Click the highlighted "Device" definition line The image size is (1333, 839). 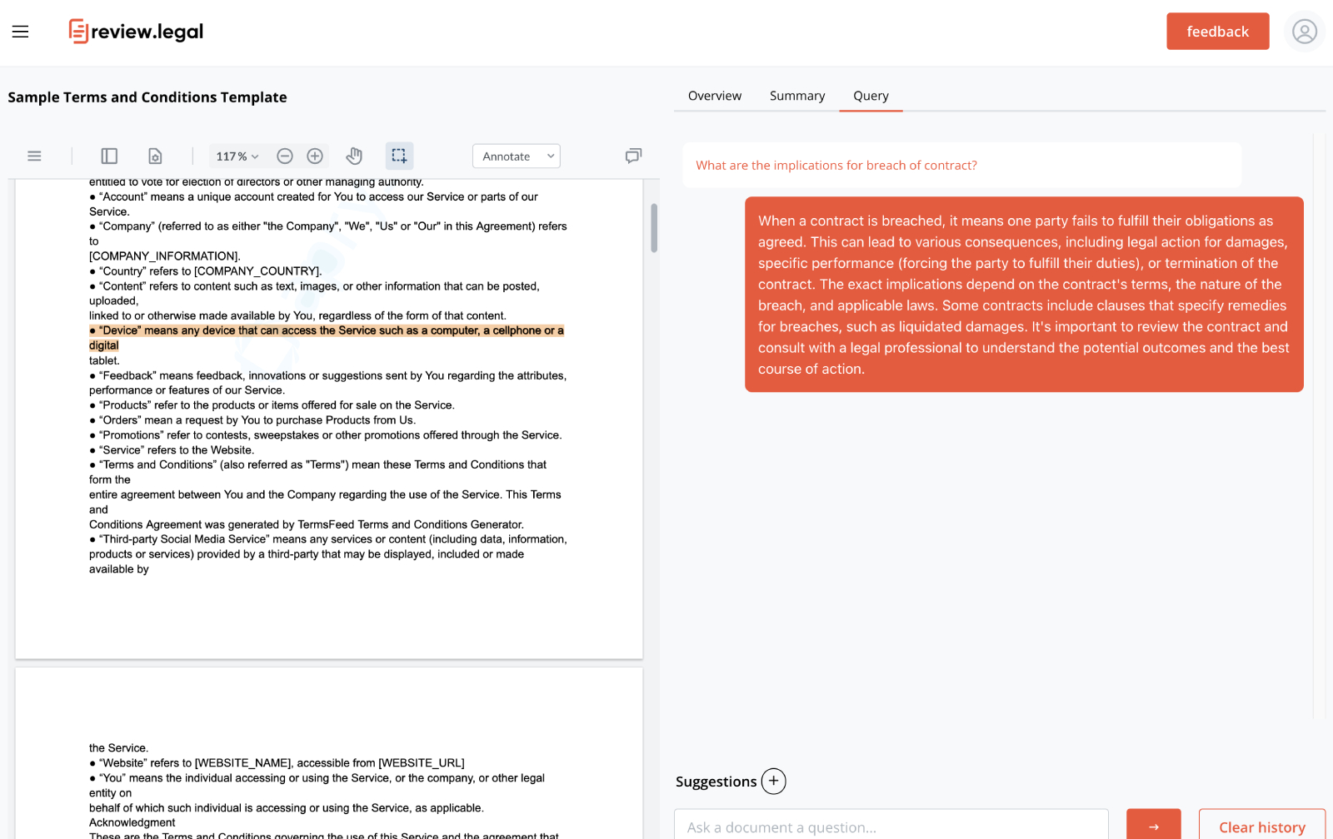tap(327, 330)
